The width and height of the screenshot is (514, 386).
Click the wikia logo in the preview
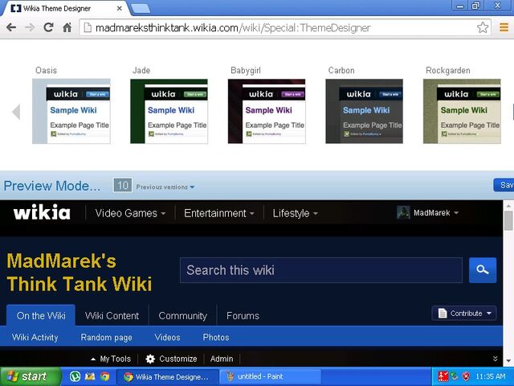click(x=42, y=212)
